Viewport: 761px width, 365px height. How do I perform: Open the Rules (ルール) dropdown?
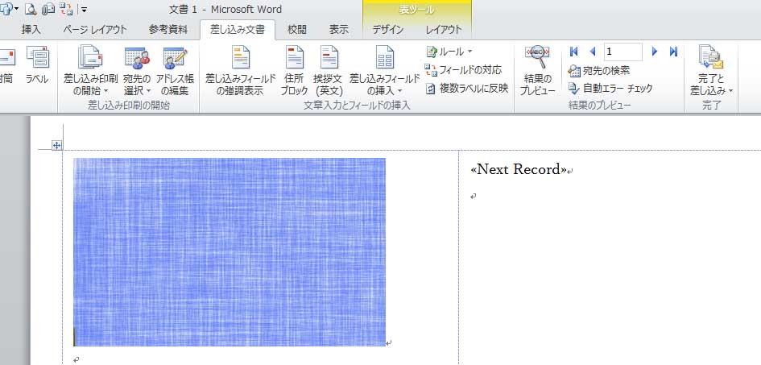(449, 52)
